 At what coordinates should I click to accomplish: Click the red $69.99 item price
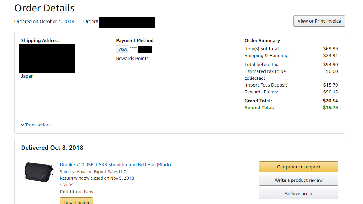pos(67,185)
